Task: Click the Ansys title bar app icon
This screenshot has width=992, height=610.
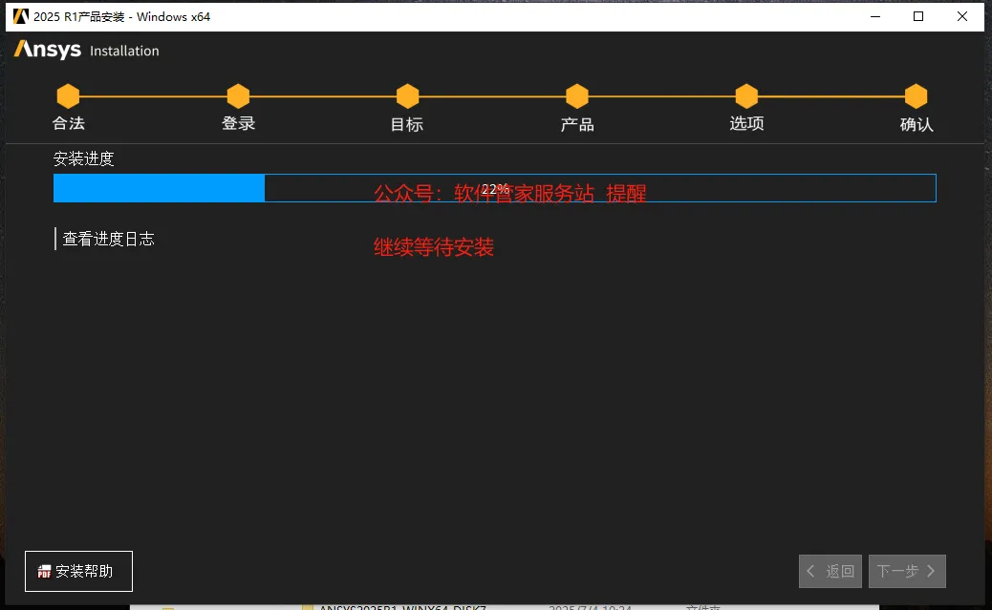Action: [x=21, y=16]
